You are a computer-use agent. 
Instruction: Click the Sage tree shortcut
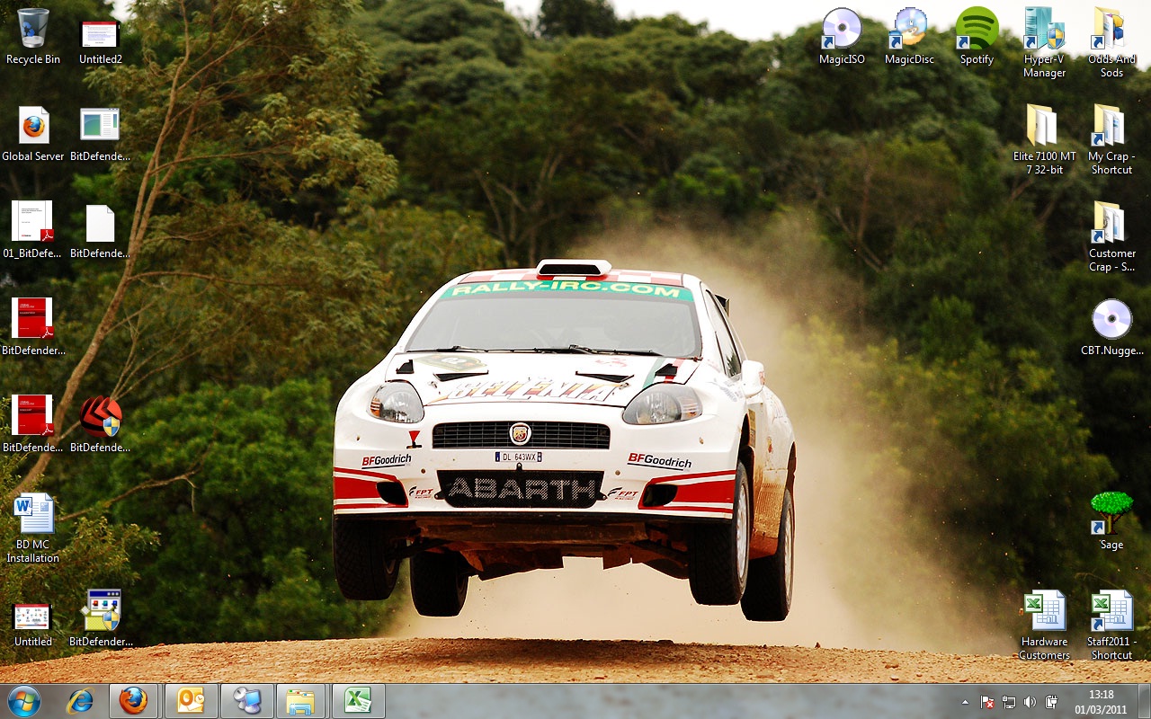(x=1111, y=522)
